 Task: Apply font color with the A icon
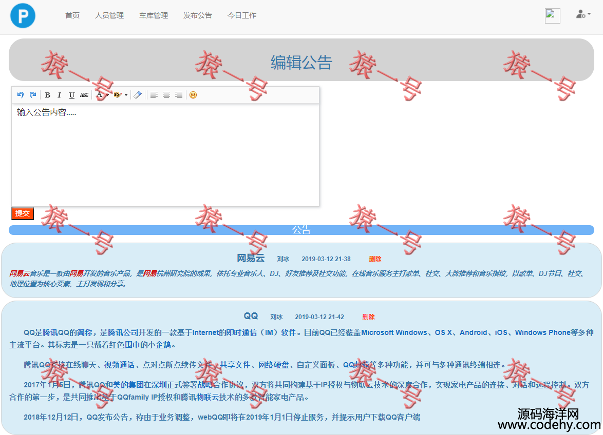coord(100,95)
